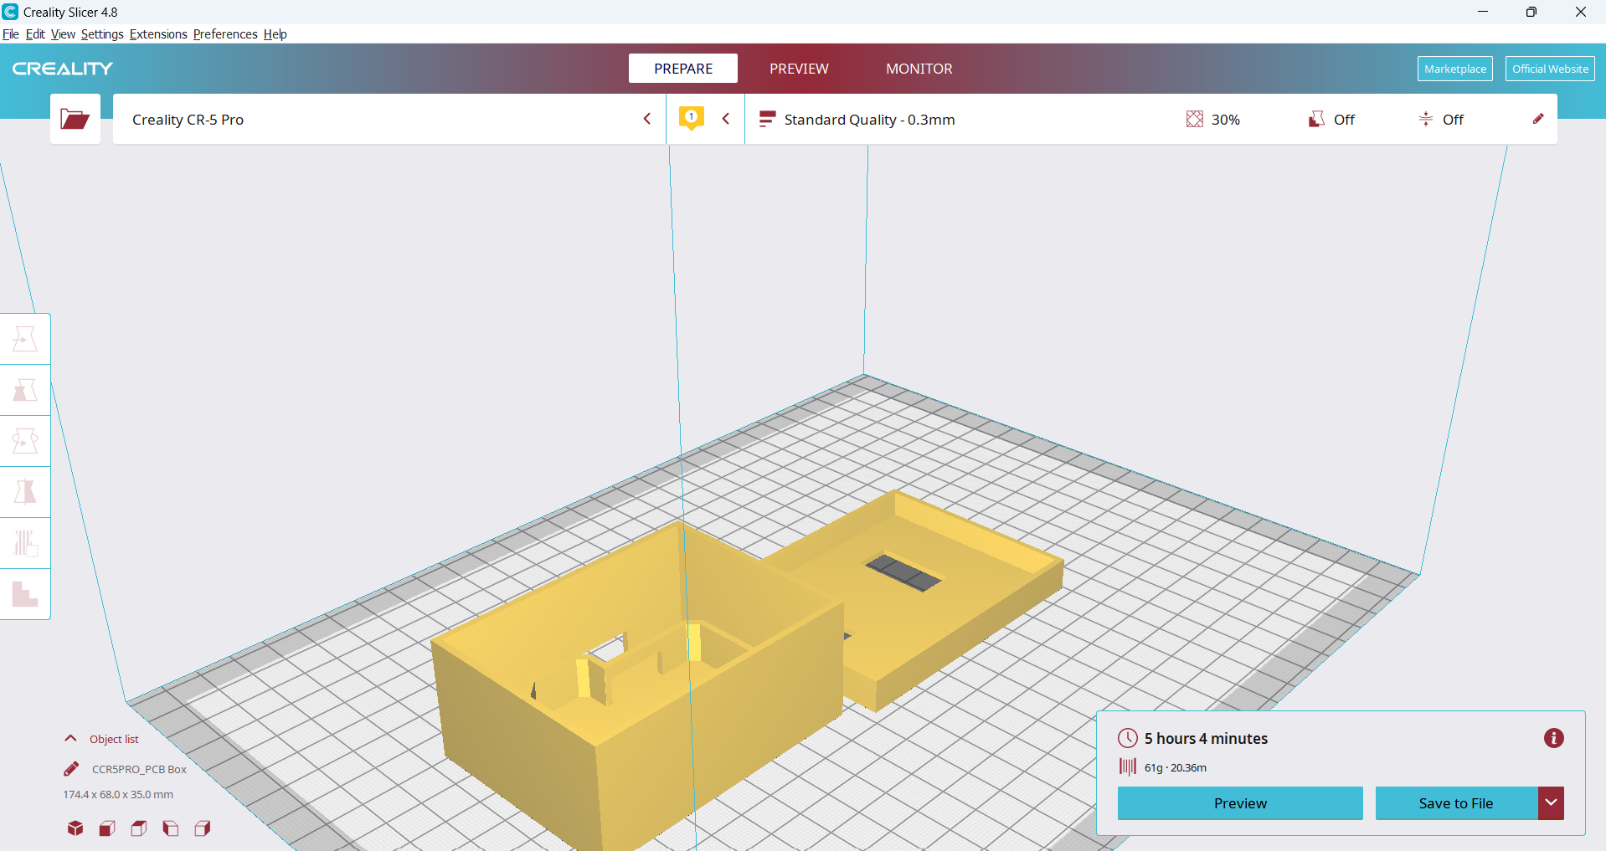This screenshot has width=1606, height=851.
Task: Open the Official Website link
Action: pyautogui.click(x=1550, y=69)
